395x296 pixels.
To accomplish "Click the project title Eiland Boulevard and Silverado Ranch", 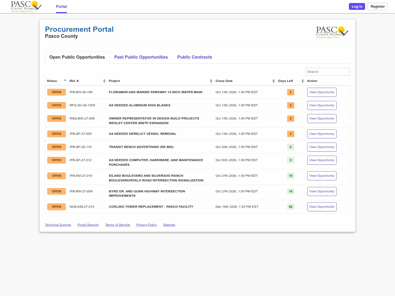I will tap(156, 178).
